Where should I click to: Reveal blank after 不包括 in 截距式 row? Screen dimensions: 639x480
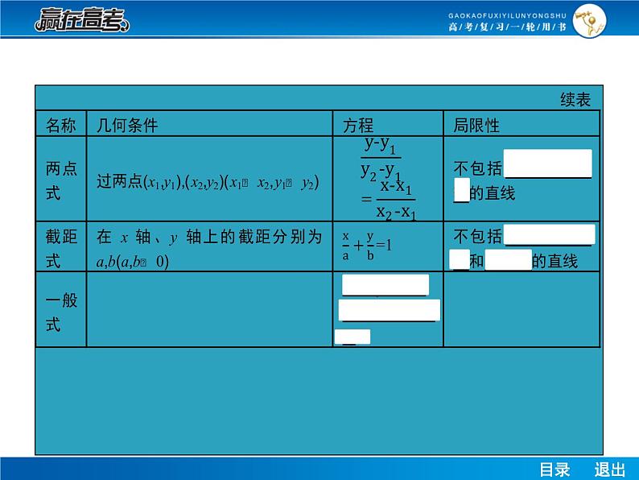point(550,234)
